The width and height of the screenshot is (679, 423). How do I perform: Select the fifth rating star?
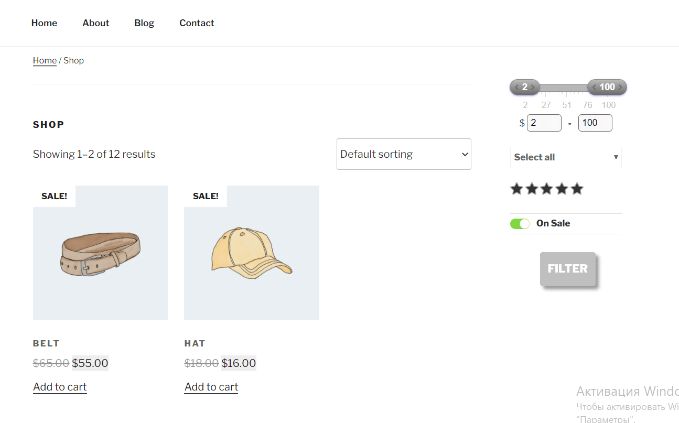click(x=577, y=189)
